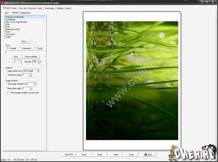Select the Proof stamp
Viewport: 218px width, 162px height.
tap(25, 32)
